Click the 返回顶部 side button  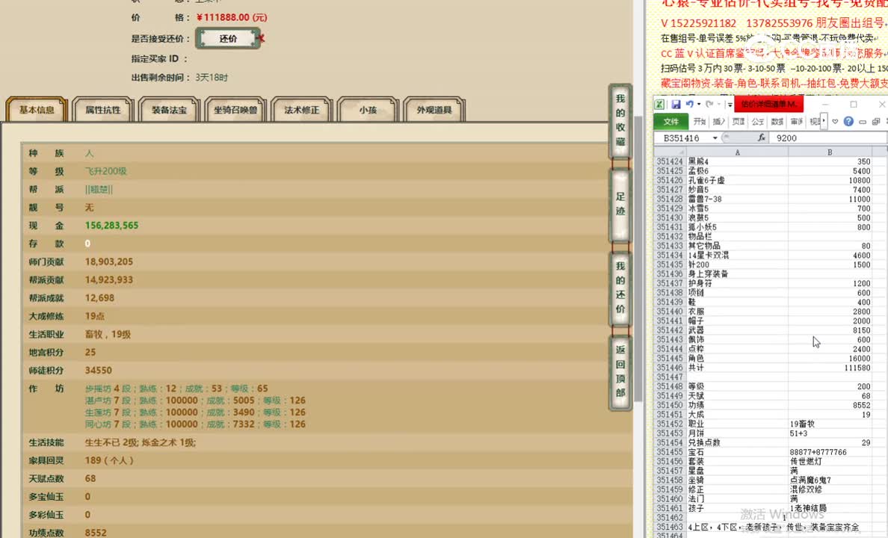click(620, 371)
